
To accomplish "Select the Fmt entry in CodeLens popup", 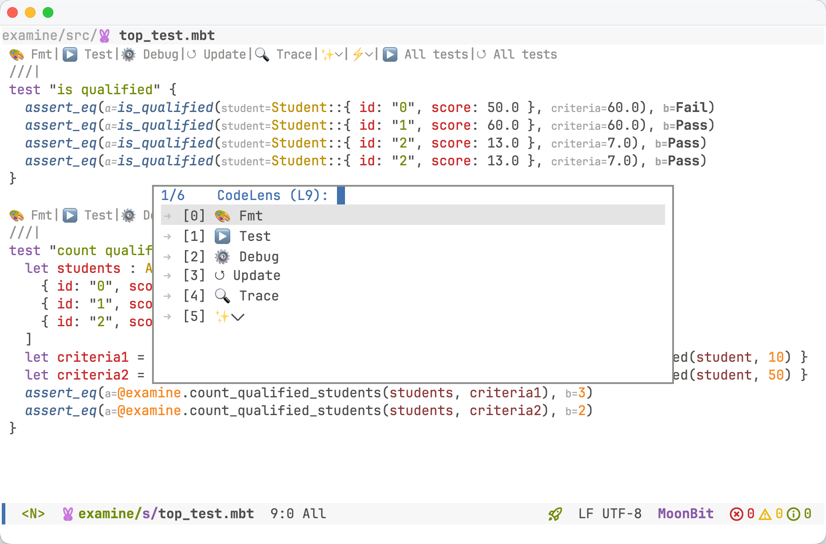I will click(251, 216).
